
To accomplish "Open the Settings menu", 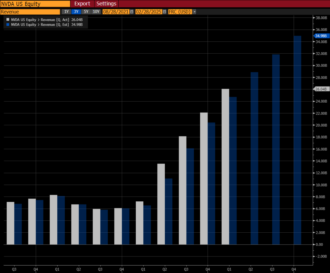I will (x=106, y=4).
